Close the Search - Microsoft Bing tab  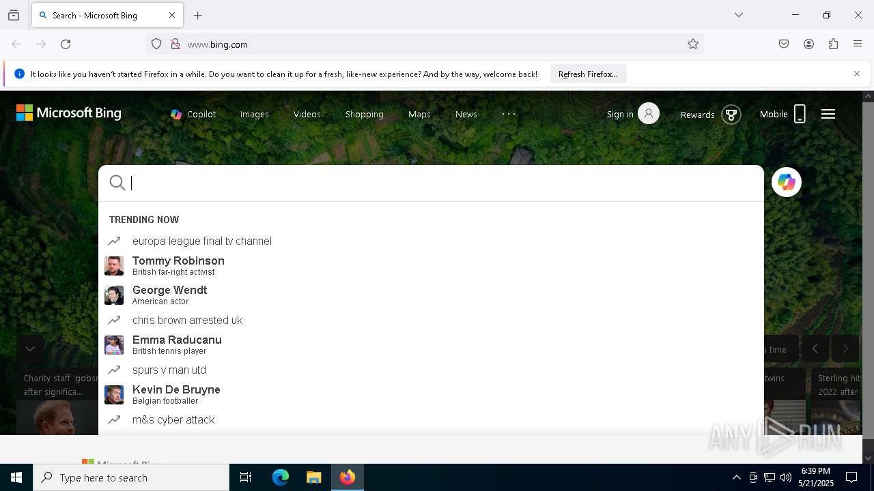coord(172,15)
